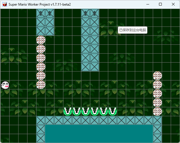Select rightmost crossed block of floor row
Screen dimensions: 180x143
point(157,120)
